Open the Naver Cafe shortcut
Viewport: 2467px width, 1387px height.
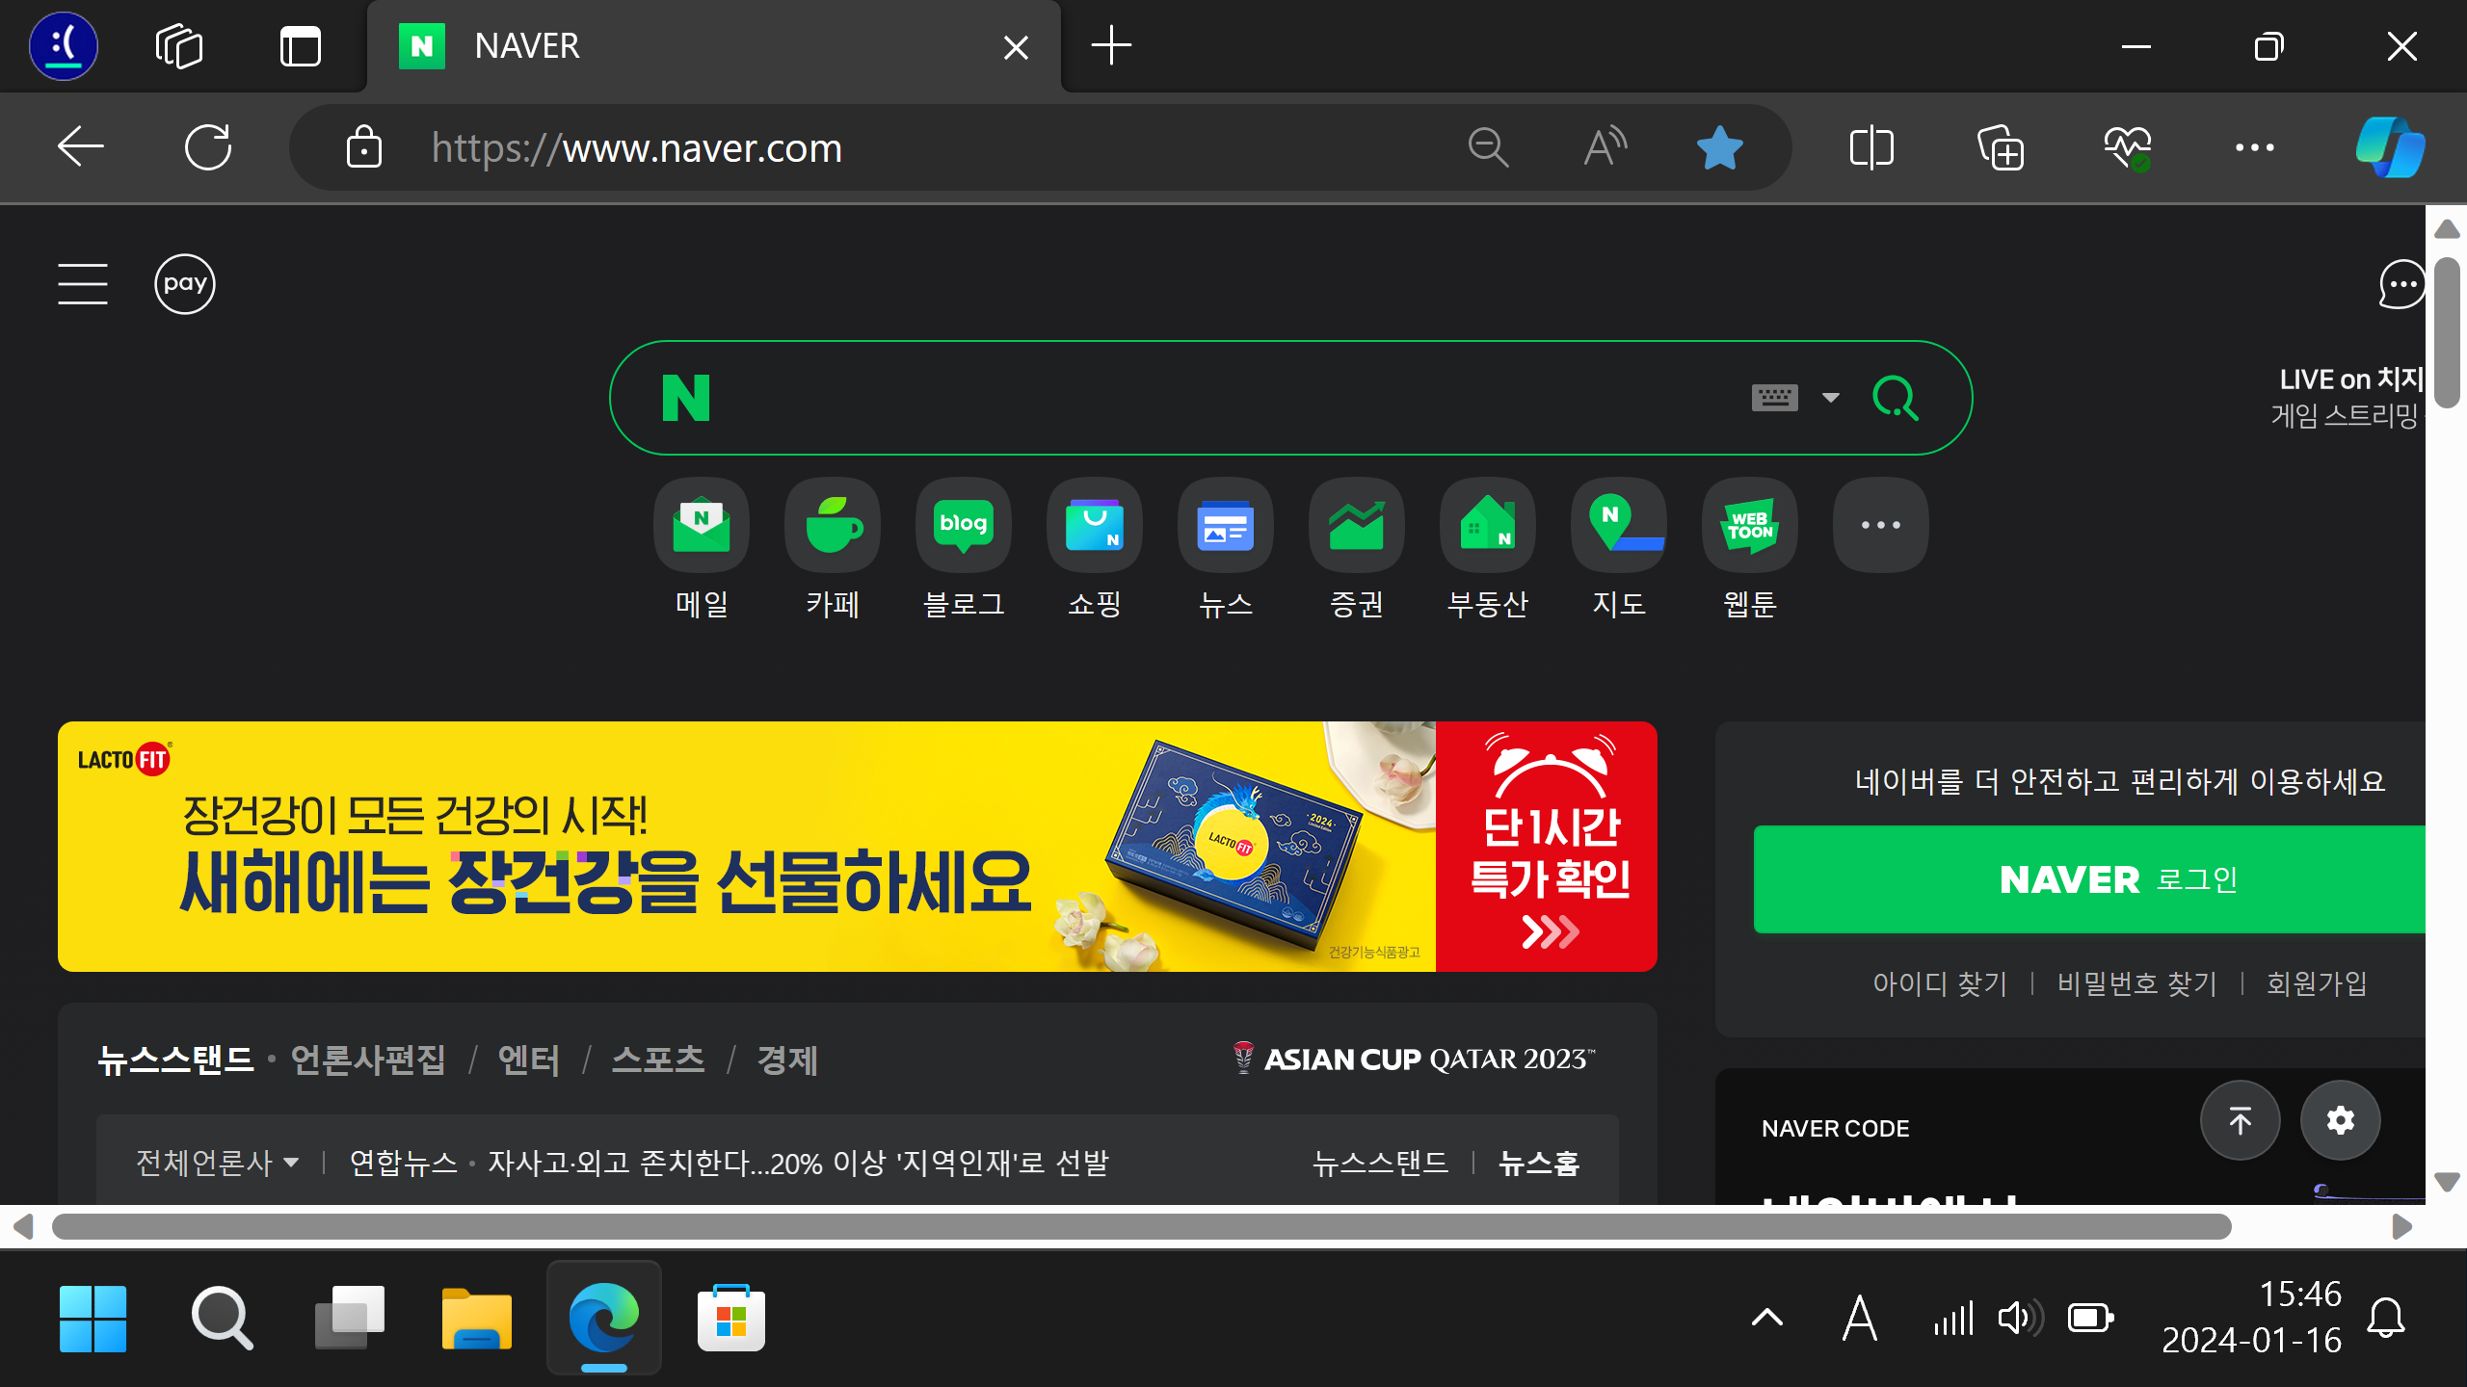[x=832, y=525]
